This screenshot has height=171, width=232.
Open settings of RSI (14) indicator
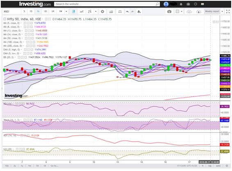(x=20, y=104)
